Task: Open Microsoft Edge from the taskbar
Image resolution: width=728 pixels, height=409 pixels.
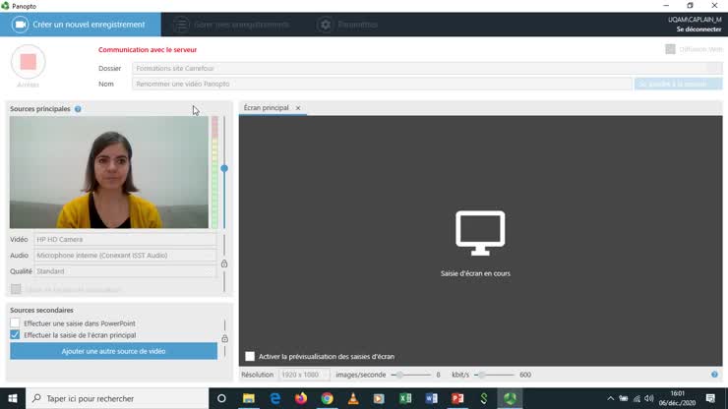Action: tap(274, 398)
